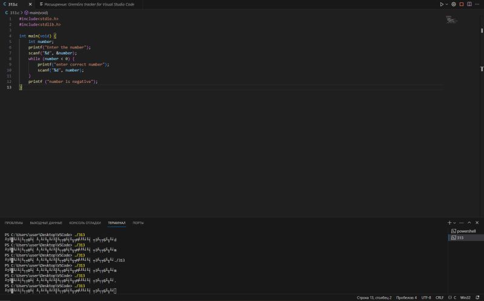The image size is (484, 301).
Task: Click Win32 configuration in status bar
Action: tap(465, 297)
